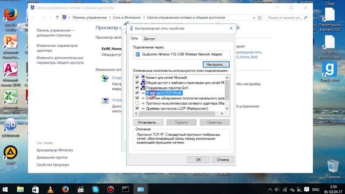Click component list scroll down arrow
The image size is (345, 194).
click(x=227, y=108)
